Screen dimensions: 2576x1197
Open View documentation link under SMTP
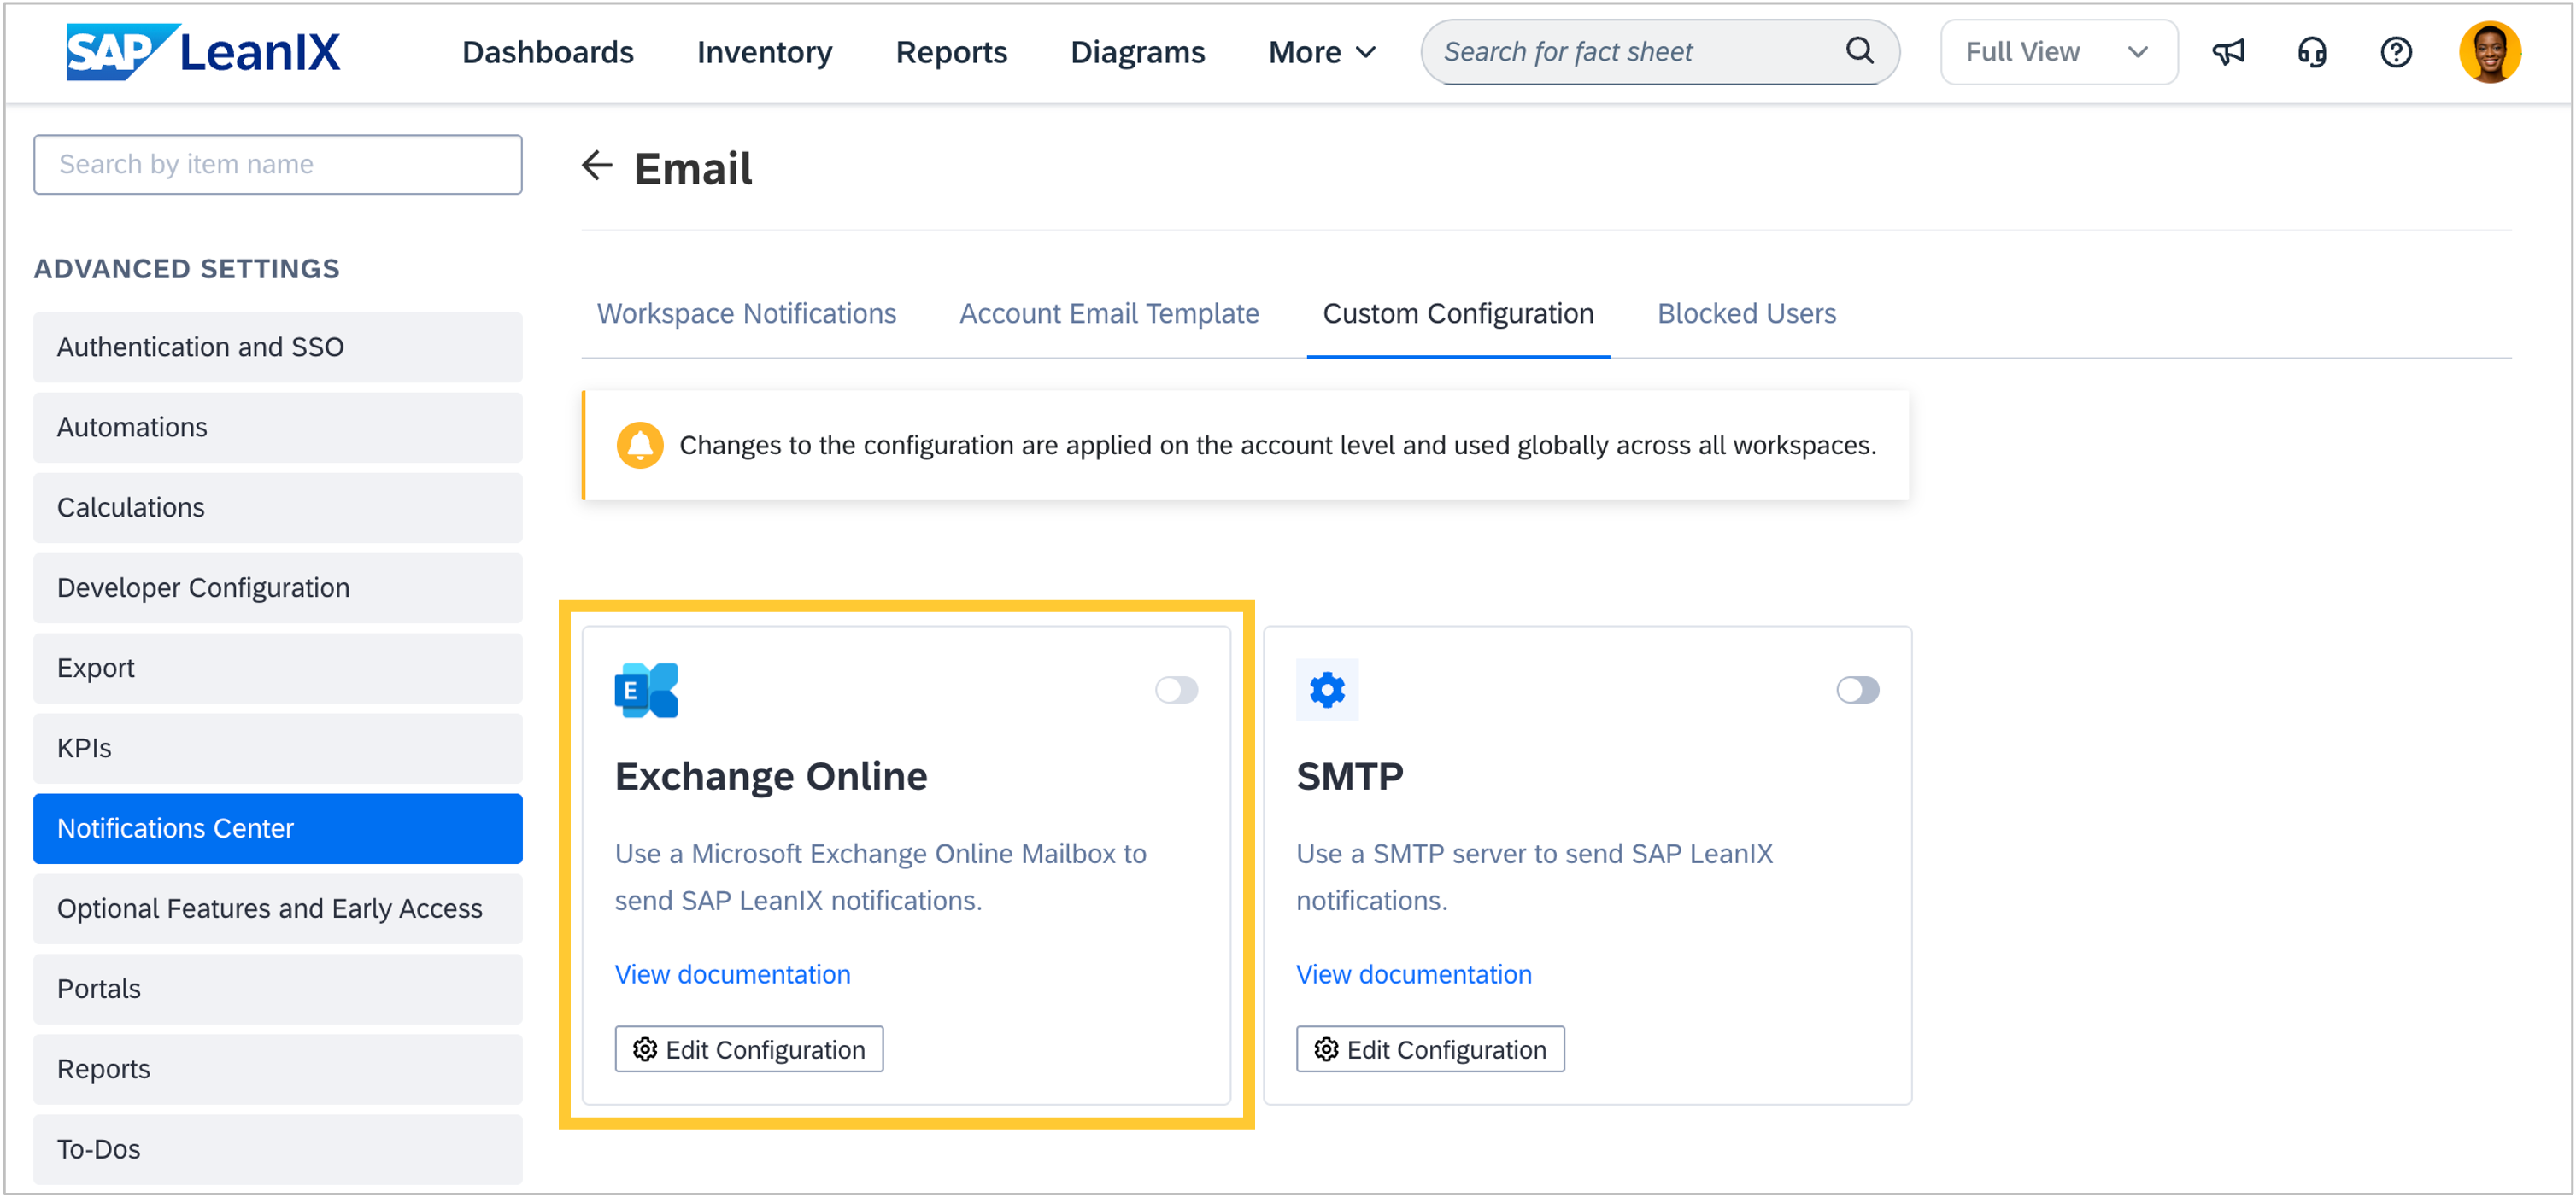point(1413,973)
